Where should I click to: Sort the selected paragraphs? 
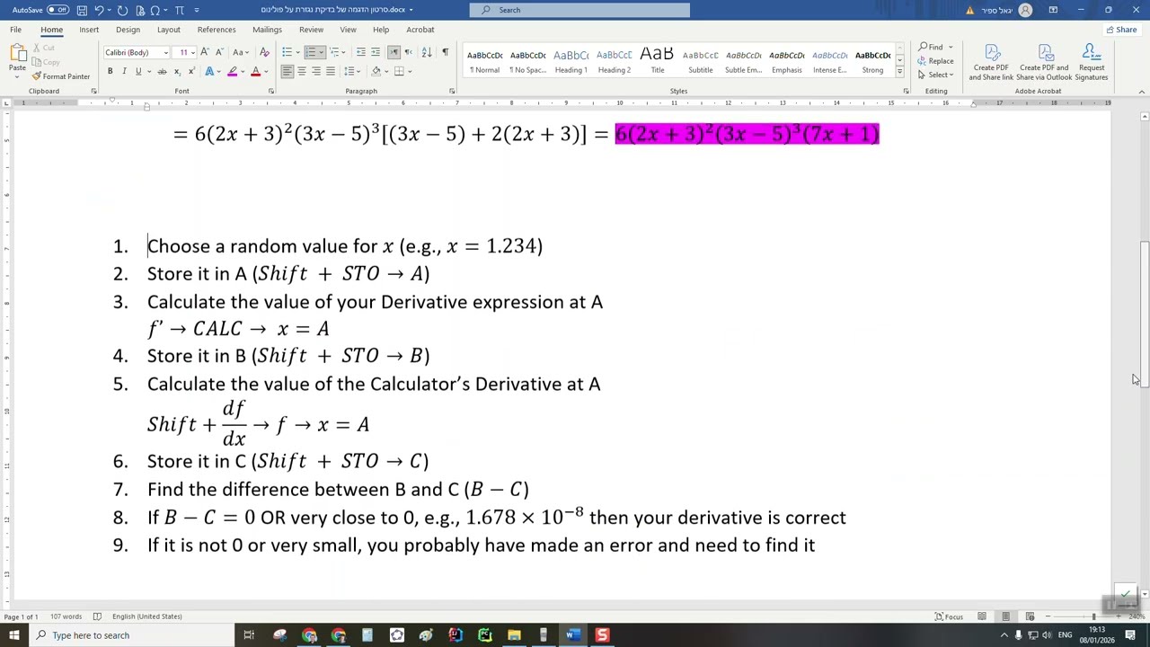tap(426, 52)
